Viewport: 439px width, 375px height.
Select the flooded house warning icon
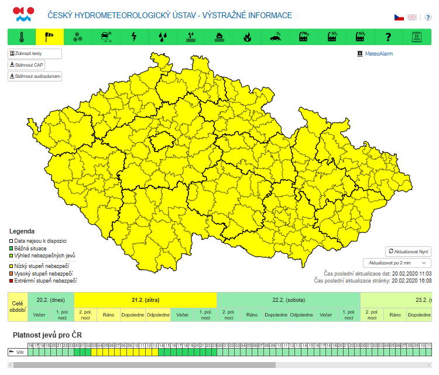pos(220,37)
